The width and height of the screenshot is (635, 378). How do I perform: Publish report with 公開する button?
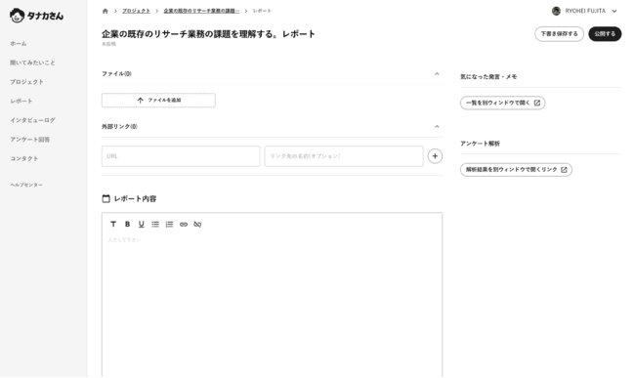point(605,34)
